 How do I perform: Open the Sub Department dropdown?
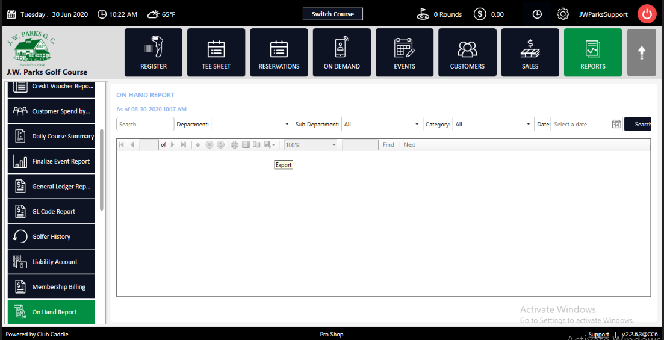(382, 125)
